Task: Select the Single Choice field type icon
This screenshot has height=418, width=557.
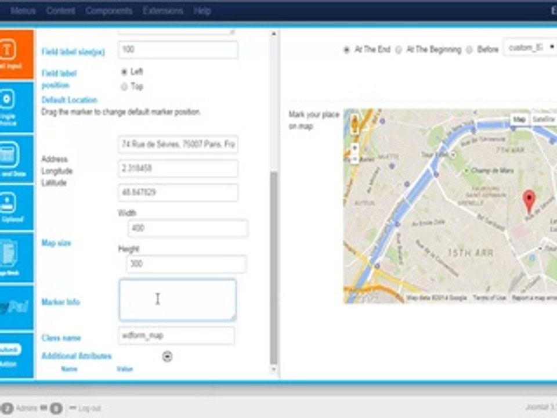Action: coord(16,107)
